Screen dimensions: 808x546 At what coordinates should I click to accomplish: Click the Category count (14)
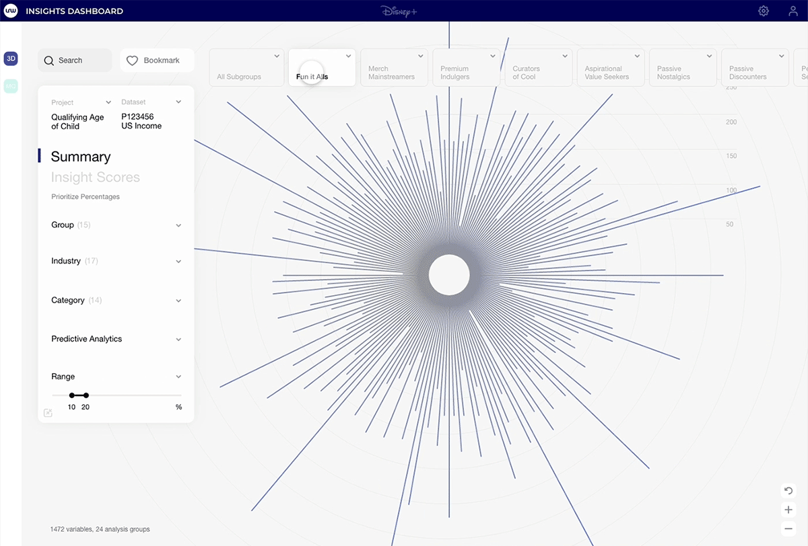pyautogui.click(x=95, y=301)
